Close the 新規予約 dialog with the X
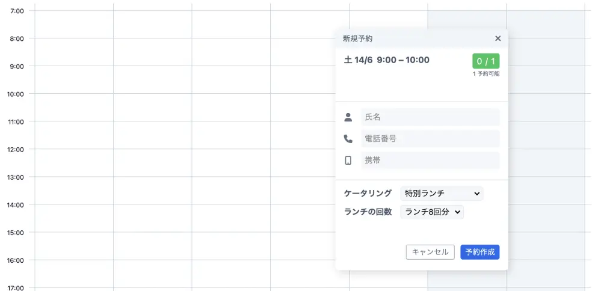 [498, 38]
